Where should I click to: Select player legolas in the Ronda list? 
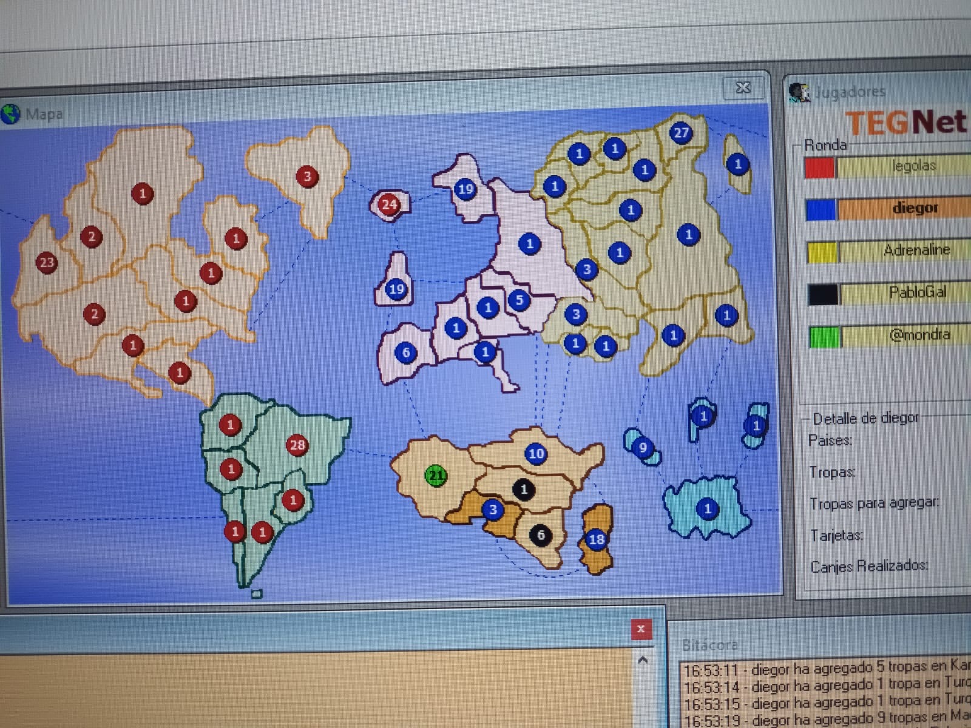point(913,166)
